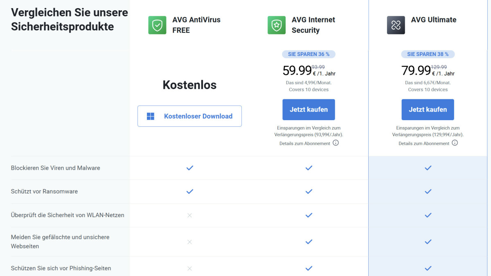Click the X mark for WLAN check in FREE column
The width and height of the screenshot is (491, 276).
[189, 215]
